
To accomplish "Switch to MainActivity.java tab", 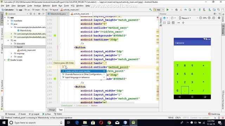I will point(58,14).
